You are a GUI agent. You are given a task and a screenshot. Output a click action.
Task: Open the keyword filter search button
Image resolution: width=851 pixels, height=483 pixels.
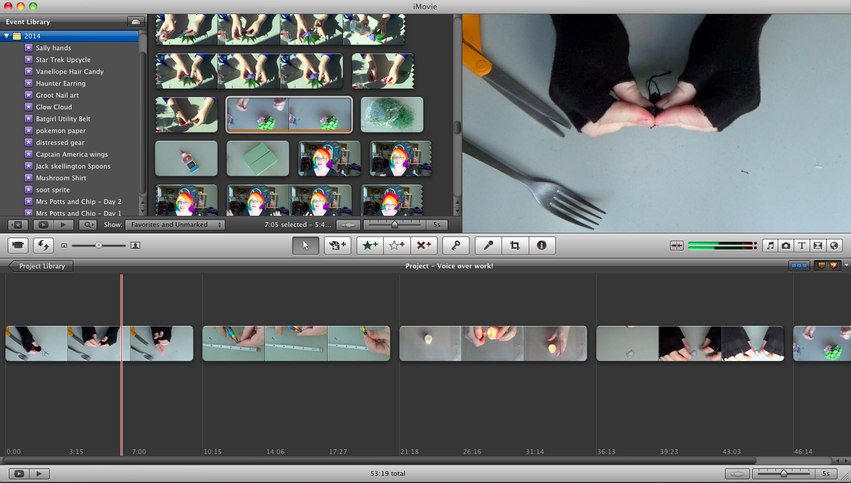click(x=88, y=225)
